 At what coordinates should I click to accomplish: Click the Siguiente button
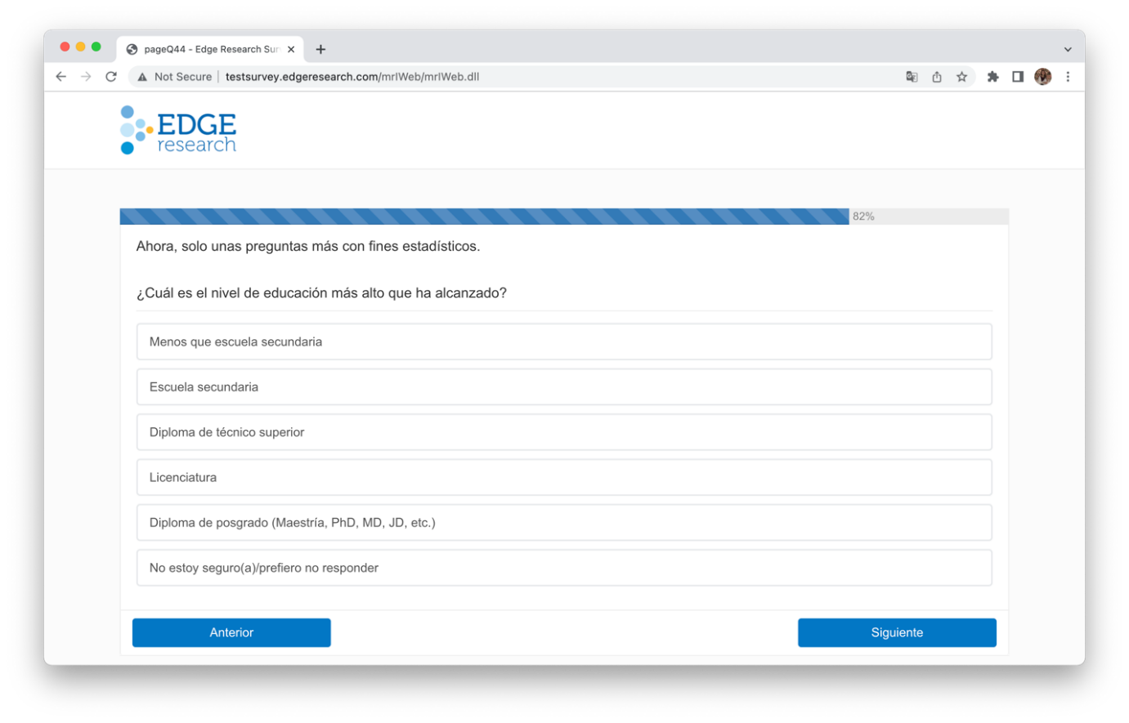pyautogui.click(x=897, y=632)
